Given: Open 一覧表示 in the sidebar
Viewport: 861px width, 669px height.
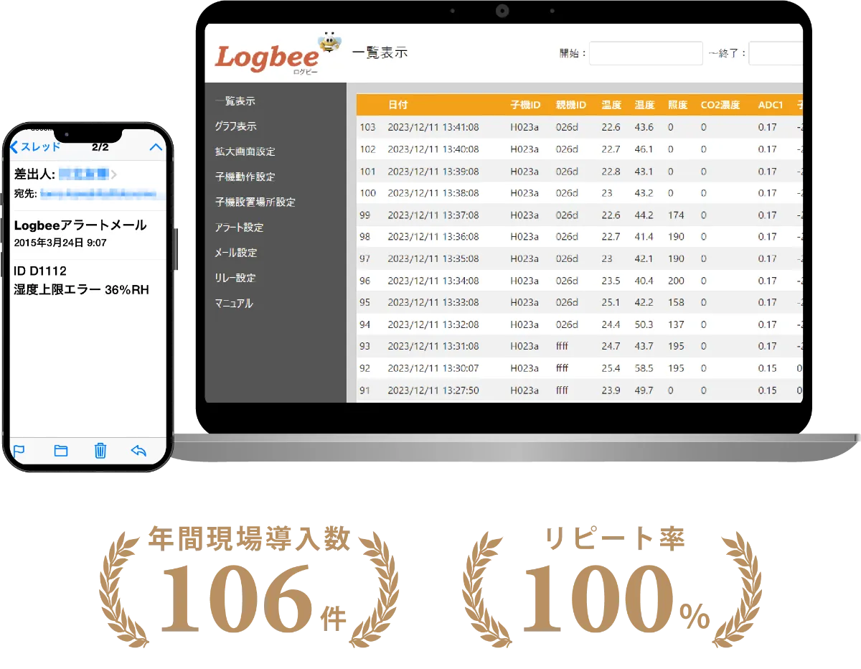Looking at the screenshot, I should pos(235,101).
